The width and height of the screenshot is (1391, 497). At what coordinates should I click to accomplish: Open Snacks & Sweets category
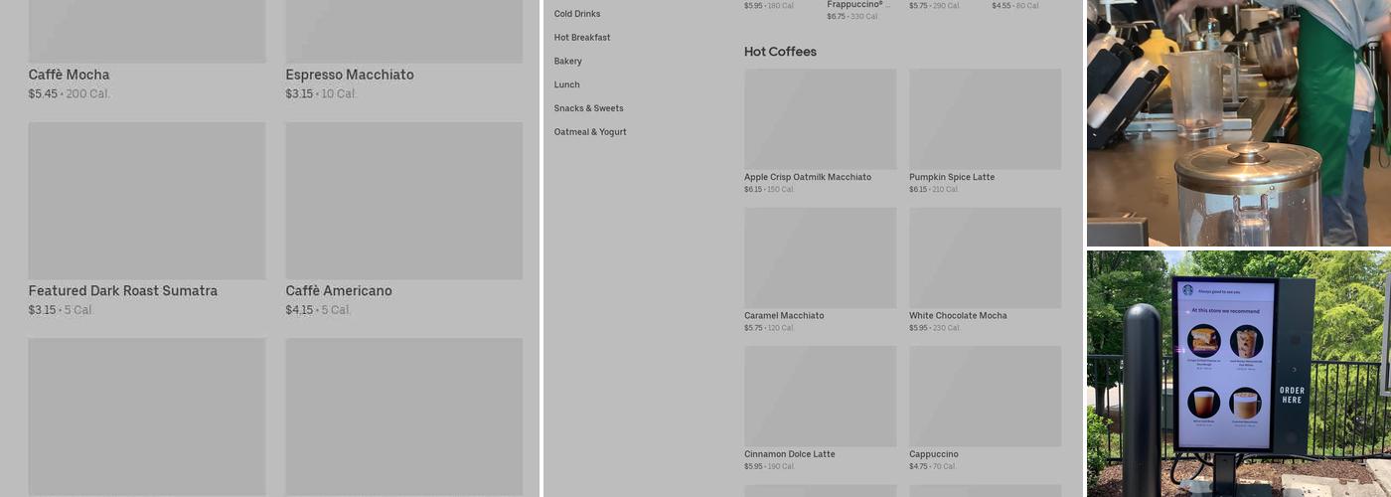tap(589, 108)
